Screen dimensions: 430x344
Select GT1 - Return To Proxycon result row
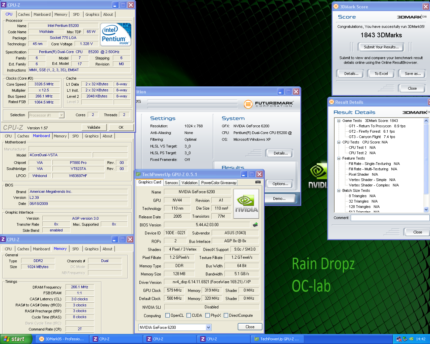click(x=377, y=126)
